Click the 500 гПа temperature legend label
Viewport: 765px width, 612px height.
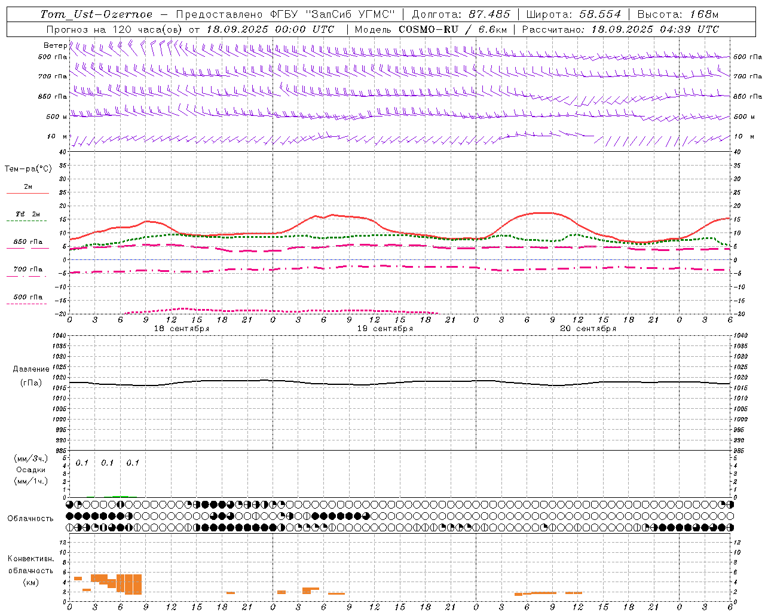28,297
